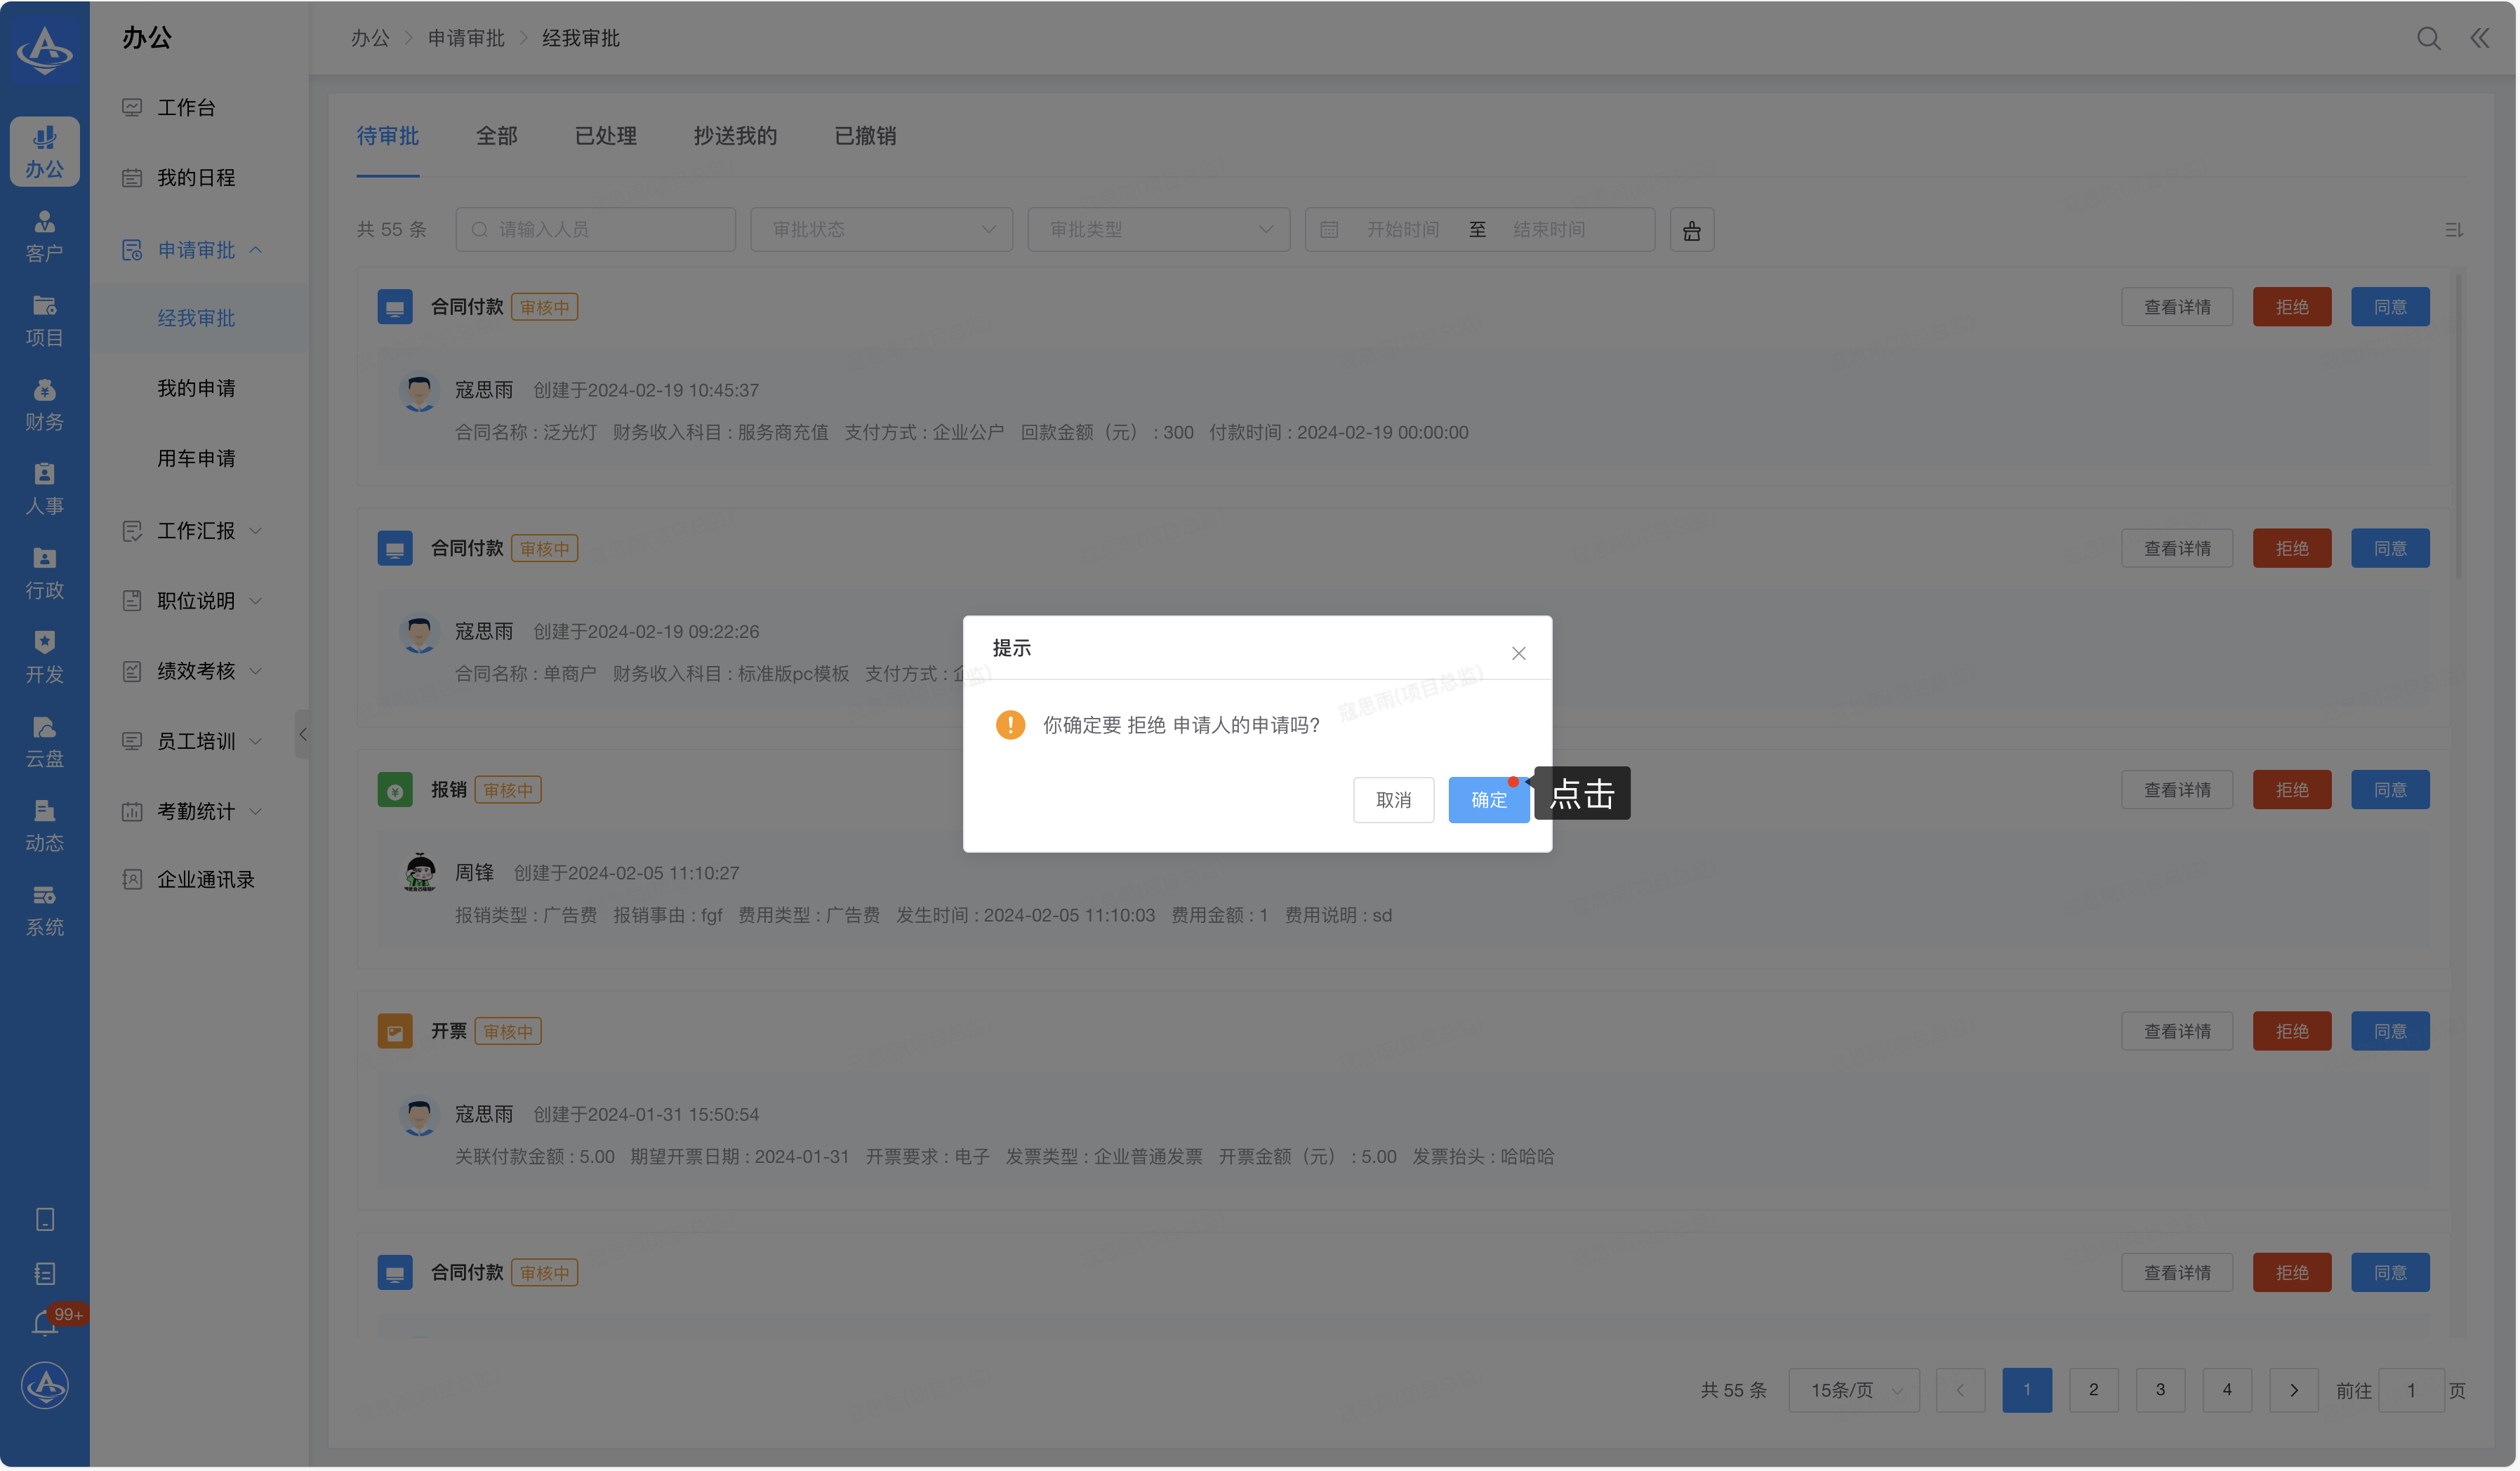
Task: Expand the 审批状态 dropdown
Action: tap(881, 230)
